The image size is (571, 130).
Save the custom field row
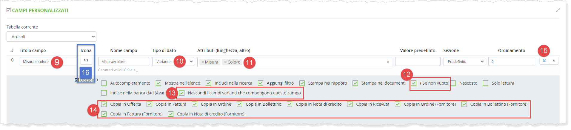click(544, 61)
